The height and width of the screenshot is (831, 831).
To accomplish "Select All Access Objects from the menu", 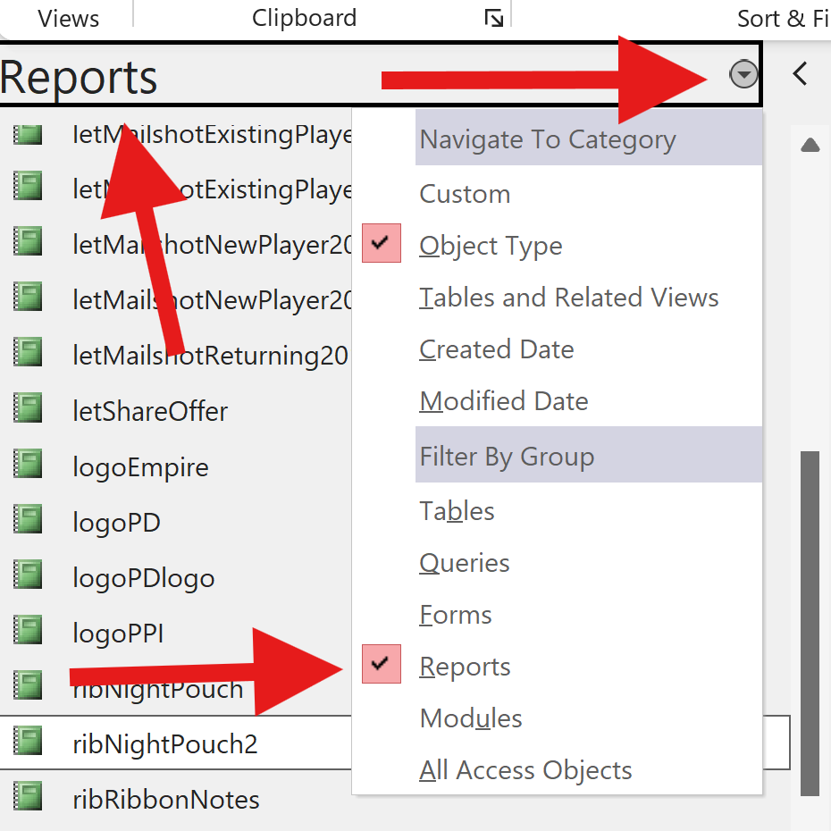I will click(525, 770).
